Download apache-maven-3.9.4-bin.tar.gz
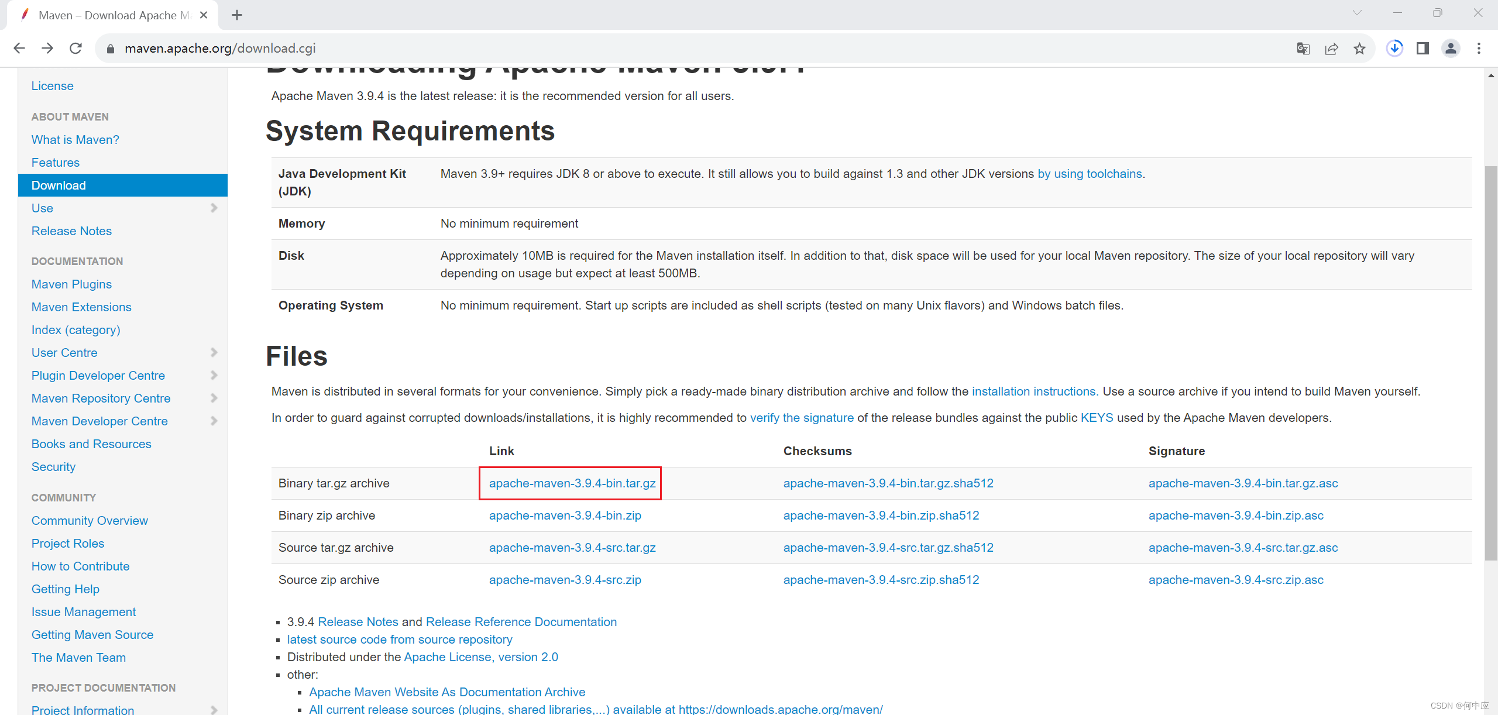 click(x=572, y=483)
